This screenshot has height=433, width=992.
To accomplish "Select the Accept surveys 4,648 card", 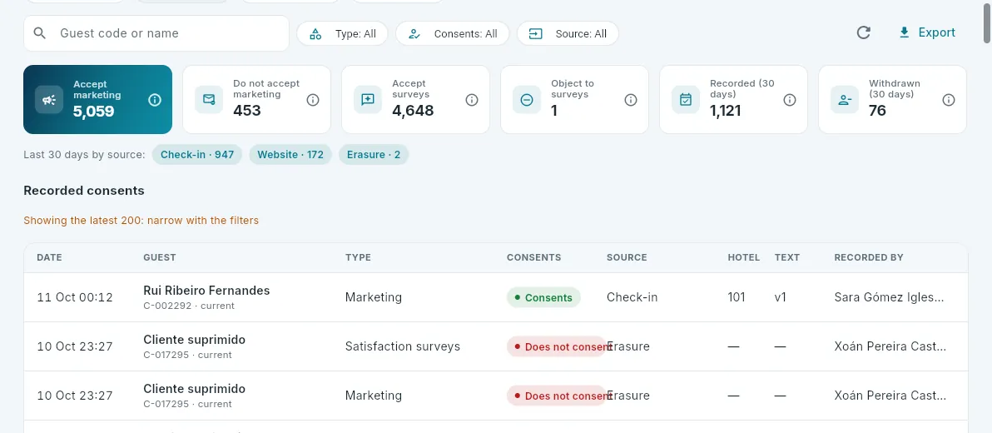I will [x=415, y=99].
